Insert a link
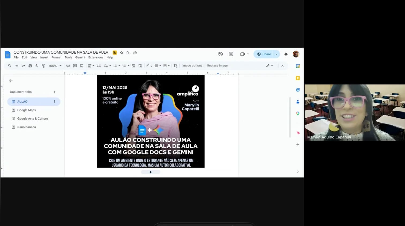 point(68,66)
